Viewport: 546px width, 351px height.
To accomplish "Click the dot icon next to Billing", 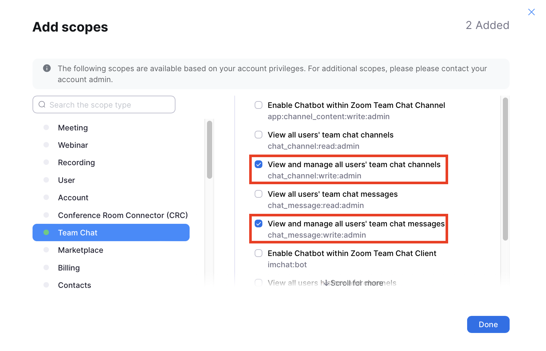I will click(46, 268).
